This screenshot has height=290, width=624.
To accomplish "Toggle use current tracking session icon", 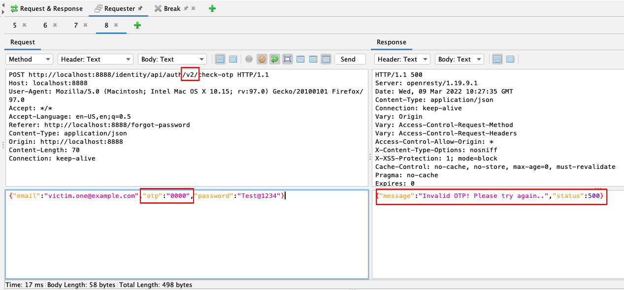I will (249, 59).
